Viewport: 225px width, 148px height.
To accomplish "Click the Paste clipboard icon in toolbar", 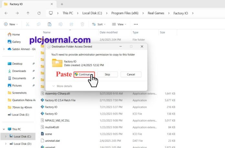I will 49,24.
